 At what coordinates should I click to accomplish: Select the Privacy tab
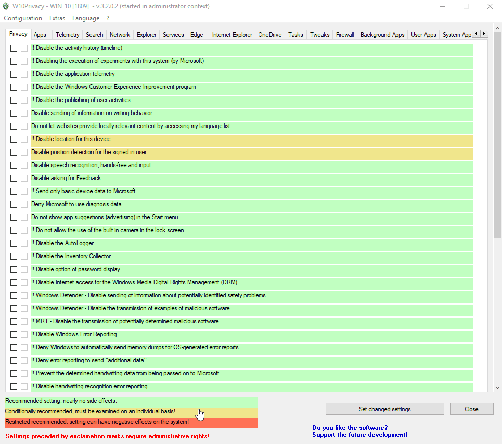click(18, 34)
